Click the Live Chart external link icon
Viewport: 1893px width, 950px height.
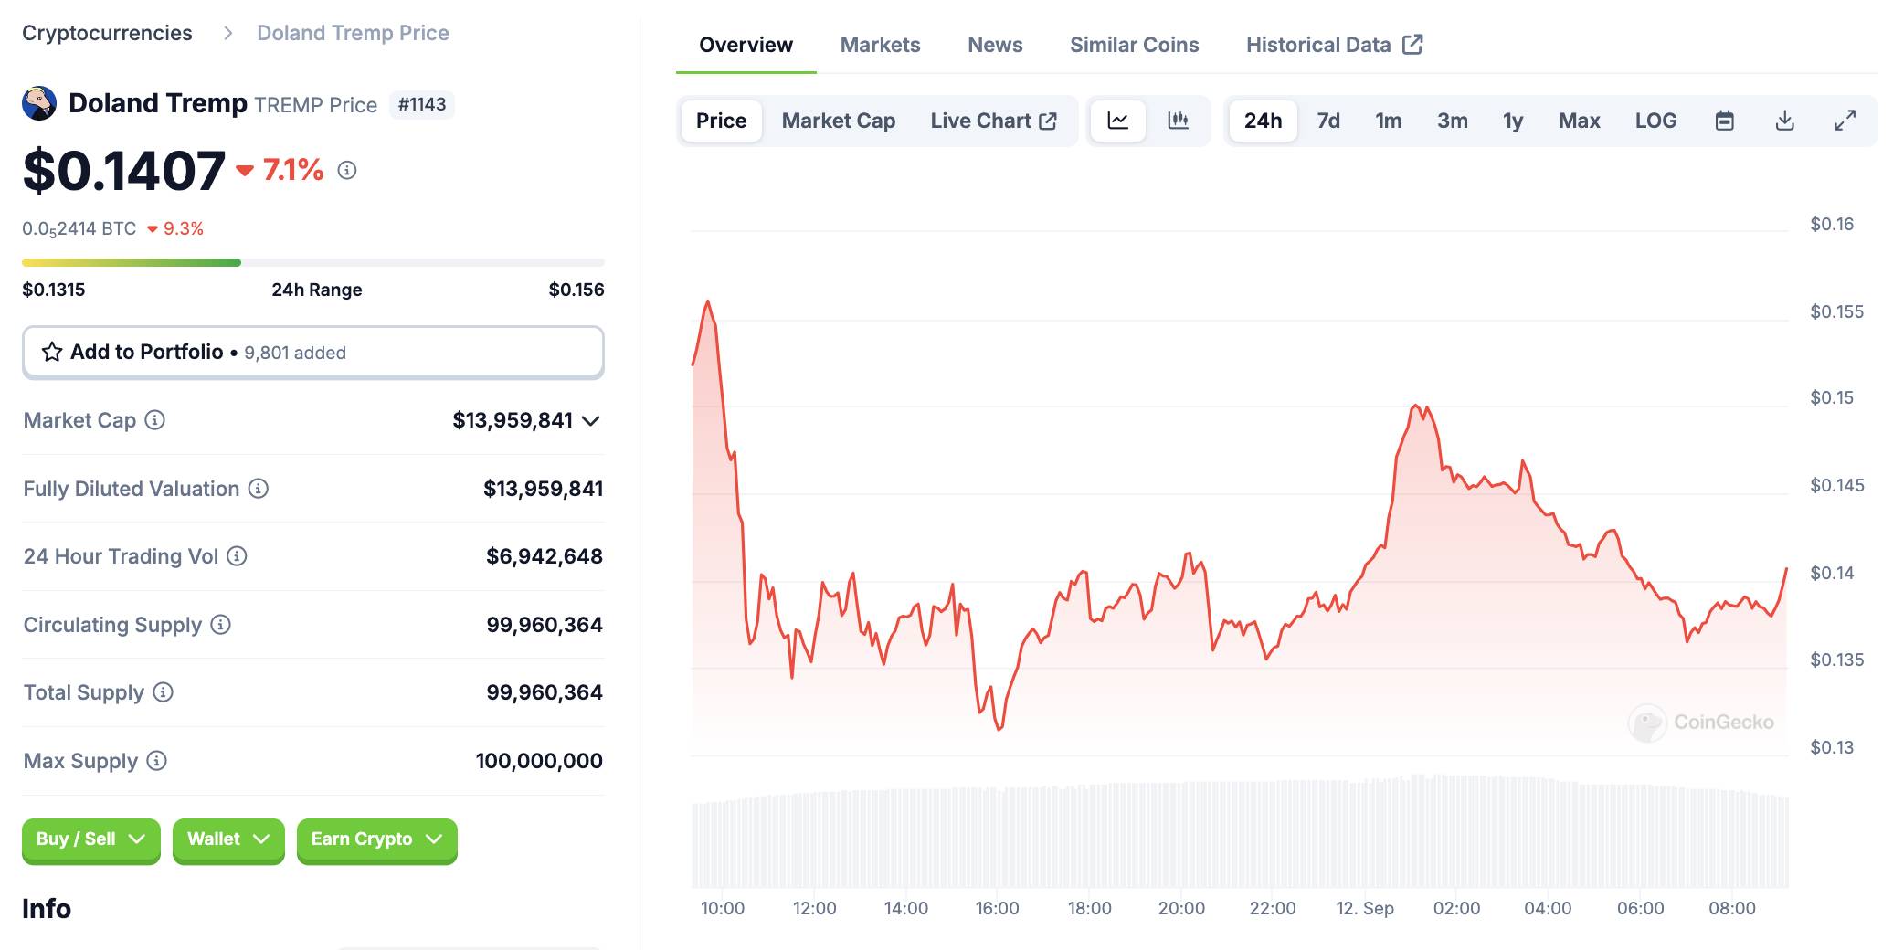[x=1048, y=121]
